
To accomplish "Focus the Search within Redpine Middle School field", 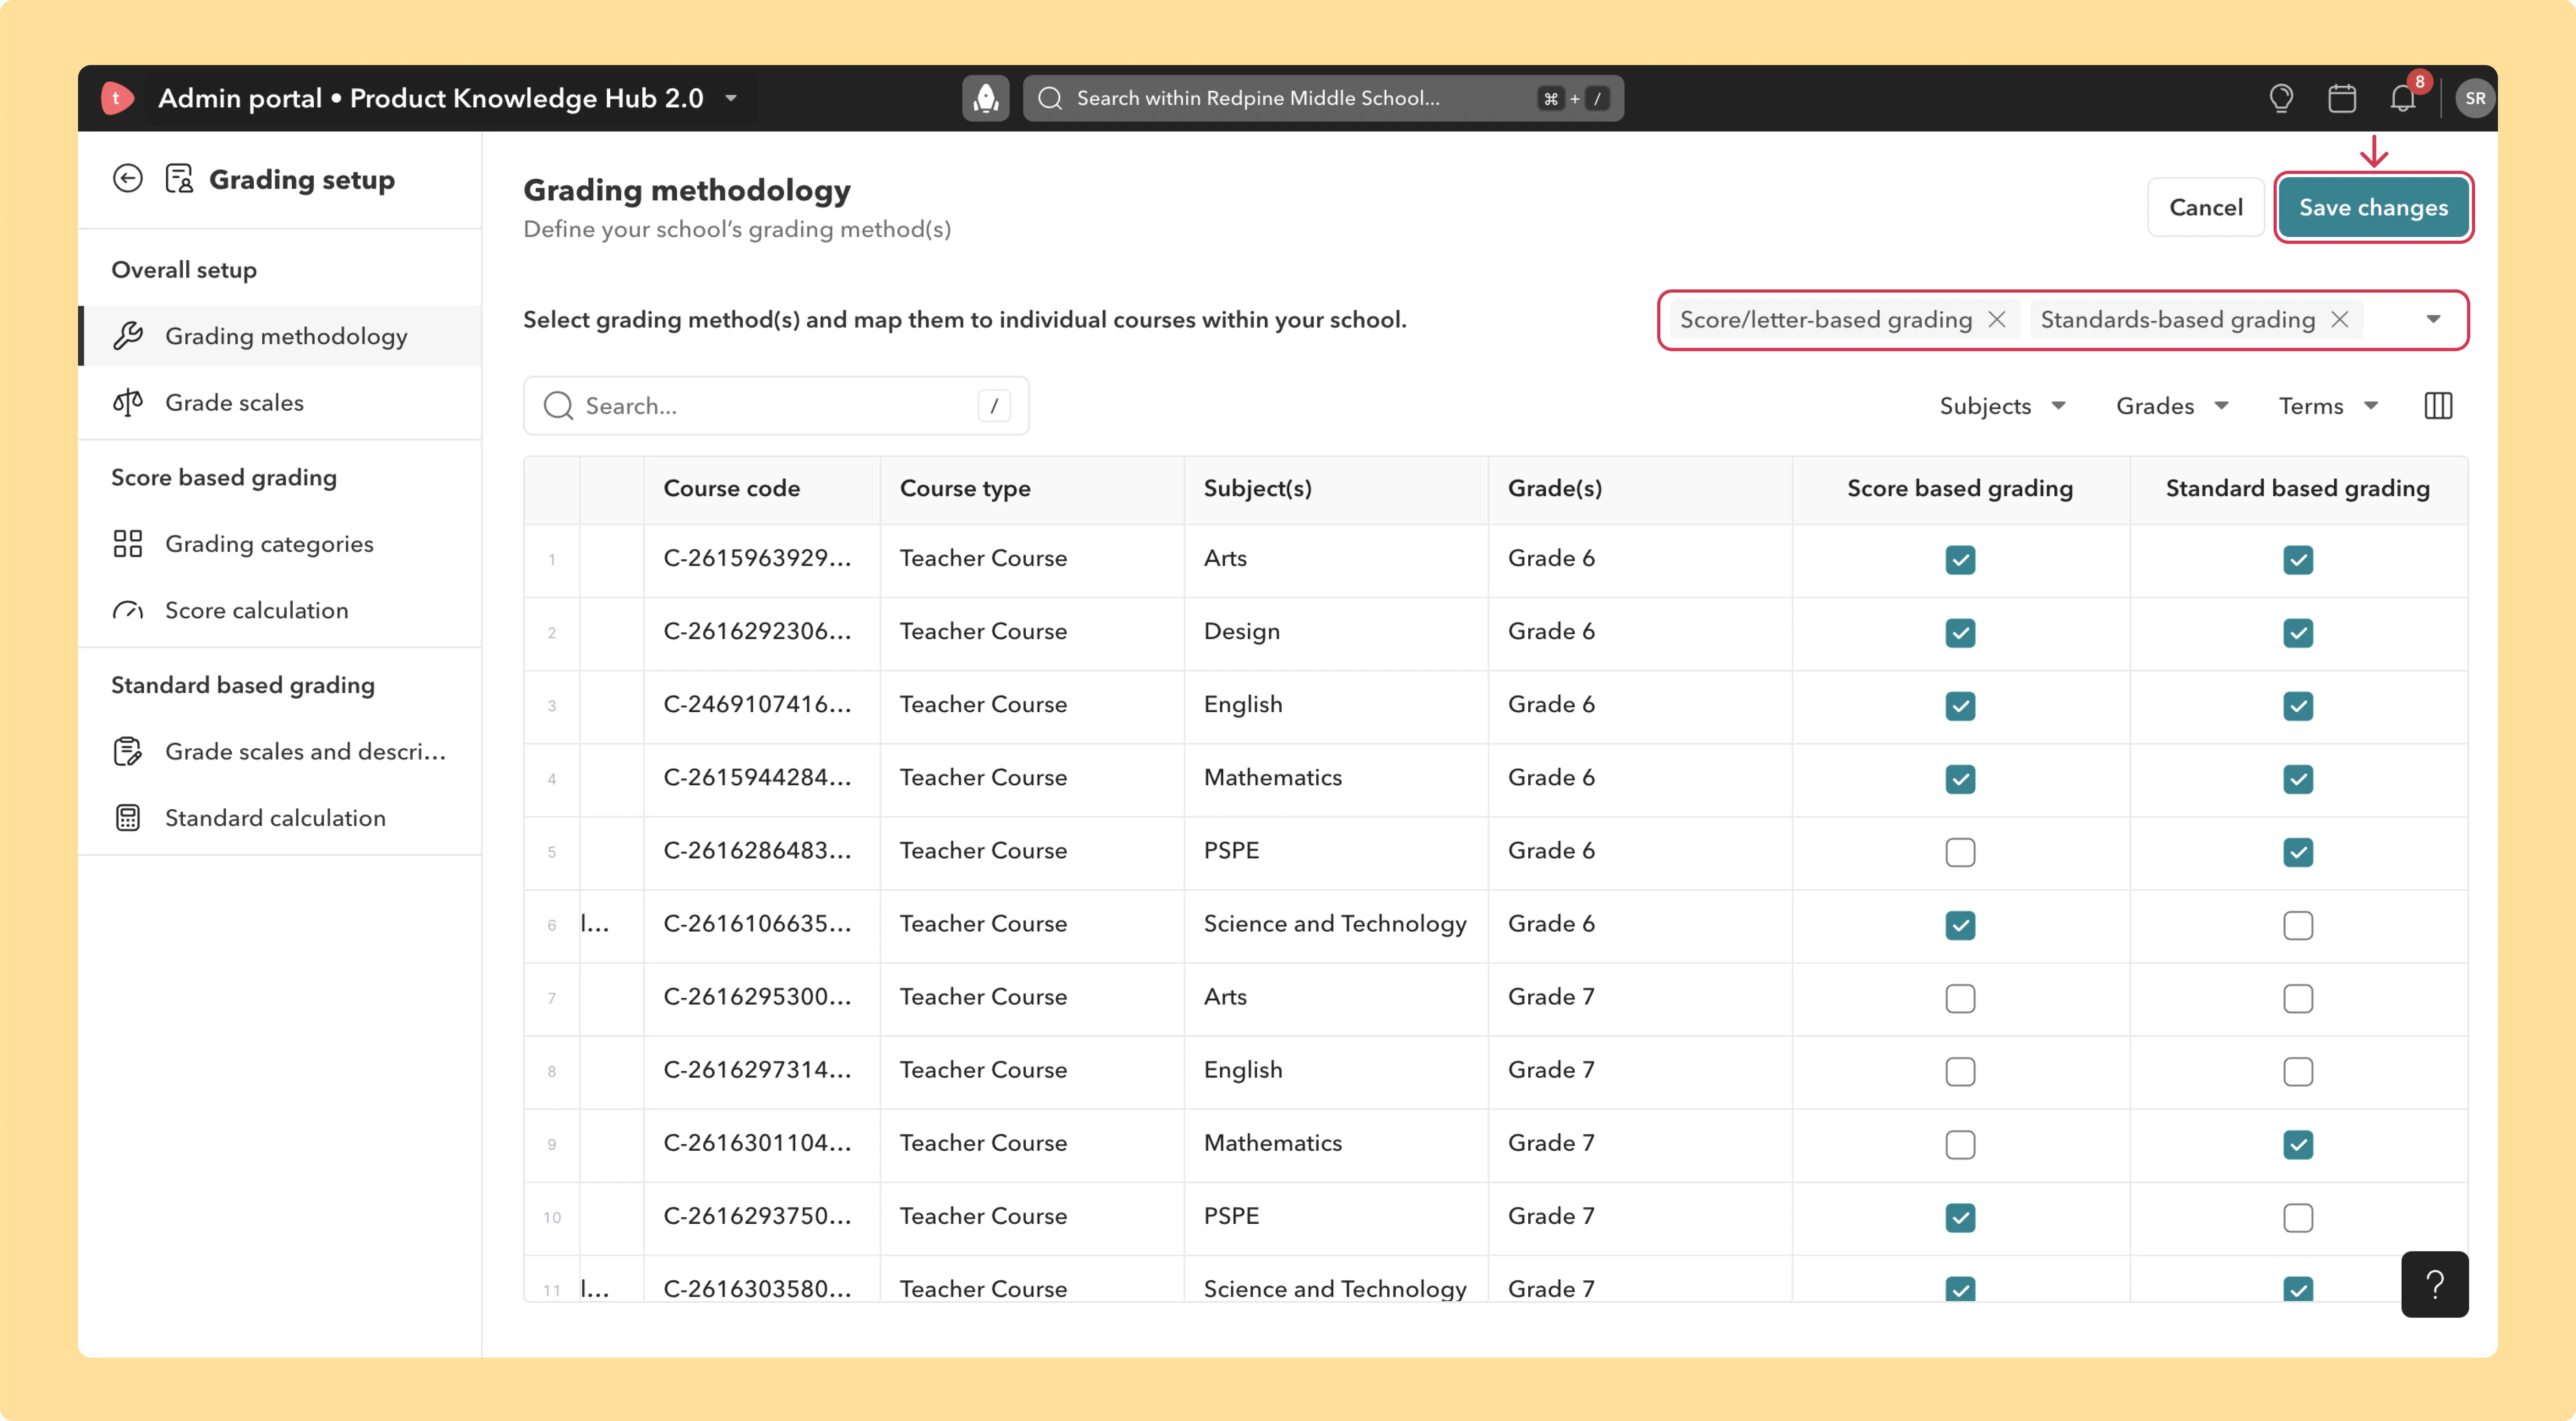I will point(1322,98).
